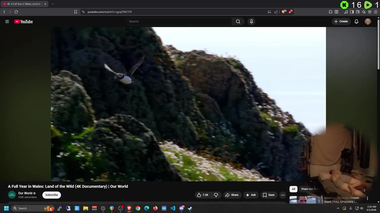380x213 pixels.
Task: Share the Wales documentary video
Action: pyautogui.click(x=232, y=195)
